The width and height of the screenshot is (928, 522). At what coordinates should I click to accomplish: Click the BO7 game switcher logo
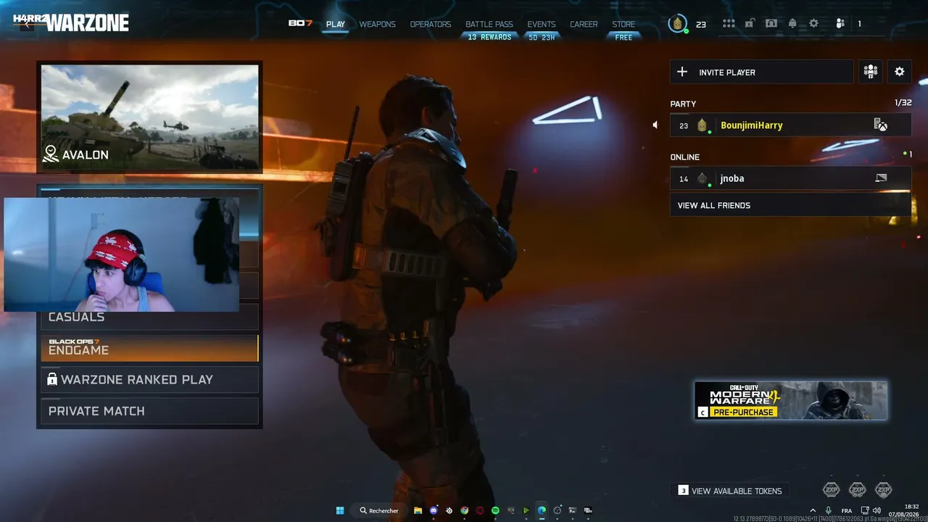coord(300,24)
